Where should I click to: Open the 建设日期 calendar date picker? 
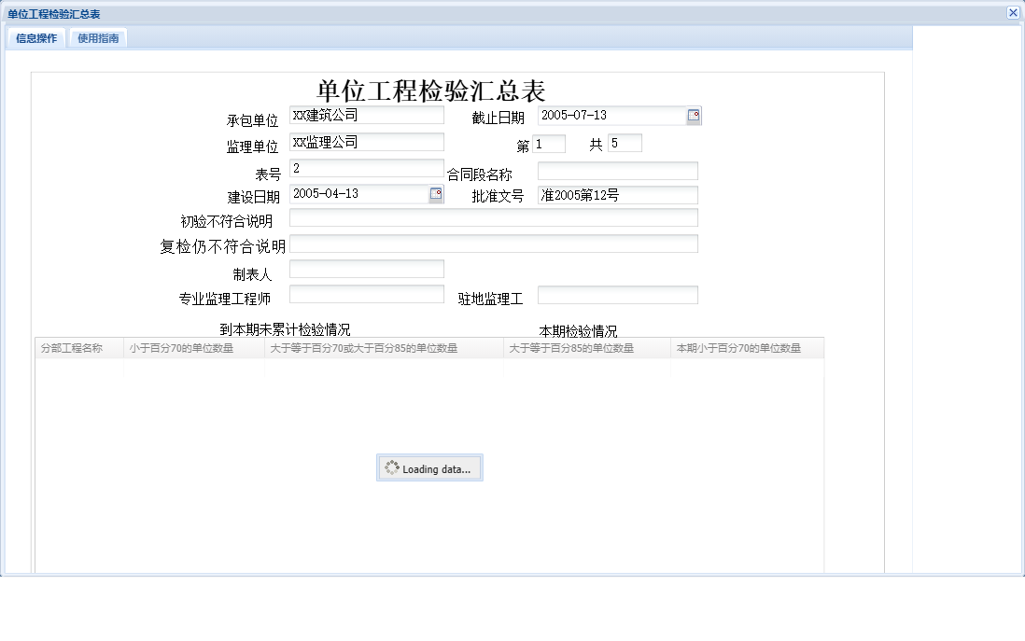pyautogui.click(x=435, y=194)
